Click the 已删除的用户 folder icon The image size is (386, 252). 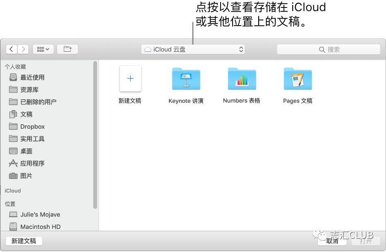pyautogui.click(x=13, y=102)
